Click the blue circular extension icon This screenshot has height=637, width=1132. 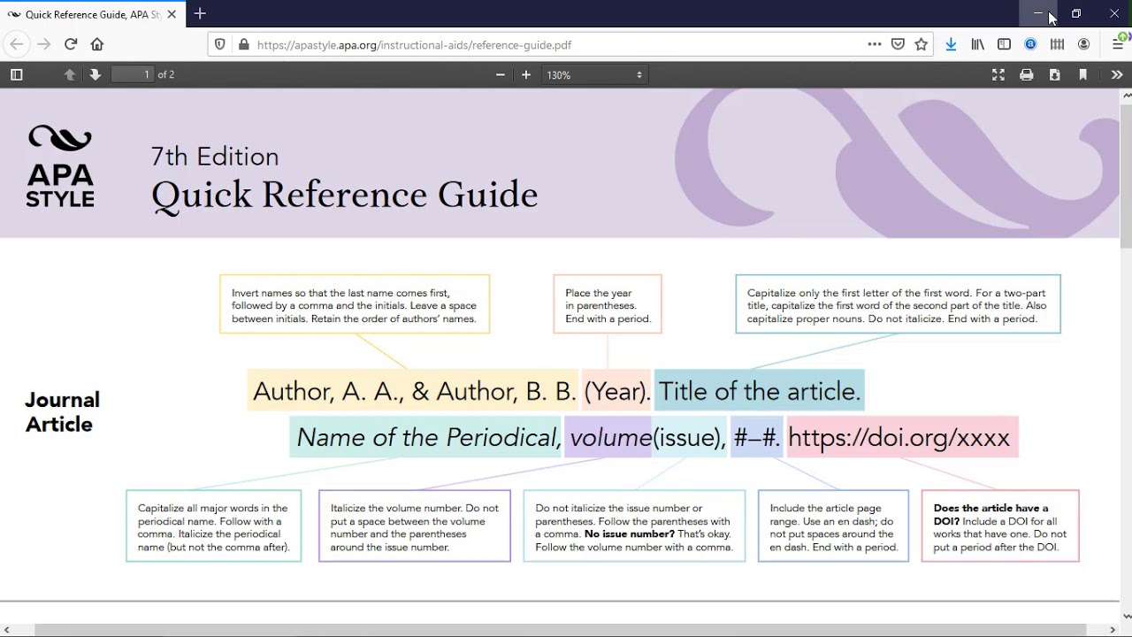click(1030, 44)
